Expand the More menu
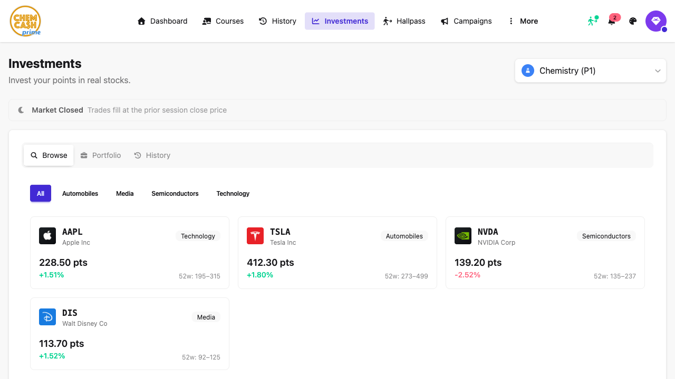This screenshot has width=675, height=379. tap(523, 21)
